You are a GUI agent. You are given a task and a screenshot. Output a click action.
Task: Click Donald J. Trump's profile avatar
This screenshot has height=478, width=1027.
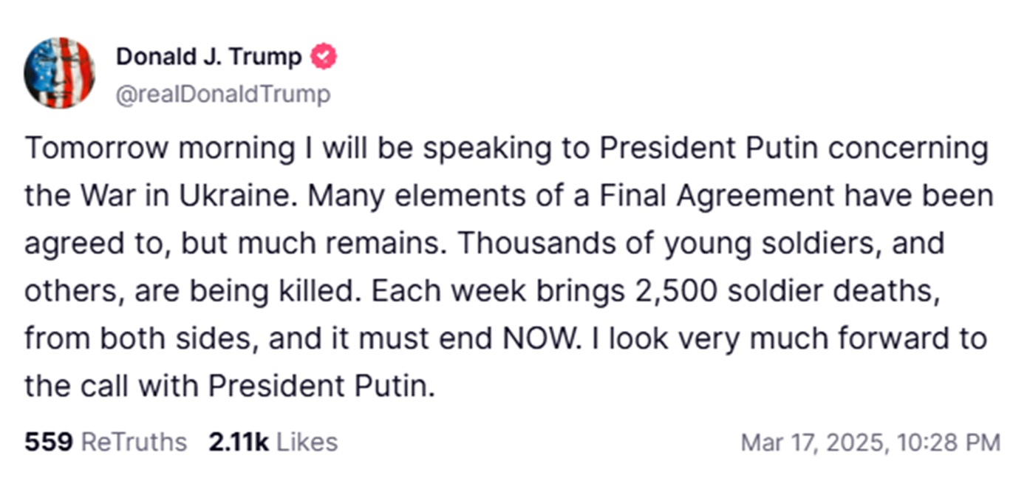pos(59,72)
